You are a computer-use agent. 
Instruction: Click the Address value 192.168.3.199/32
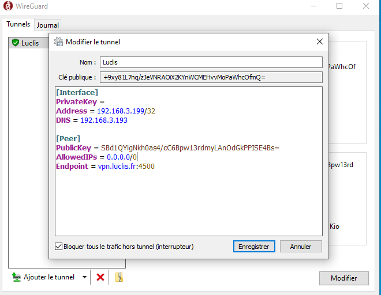point(126,111)
